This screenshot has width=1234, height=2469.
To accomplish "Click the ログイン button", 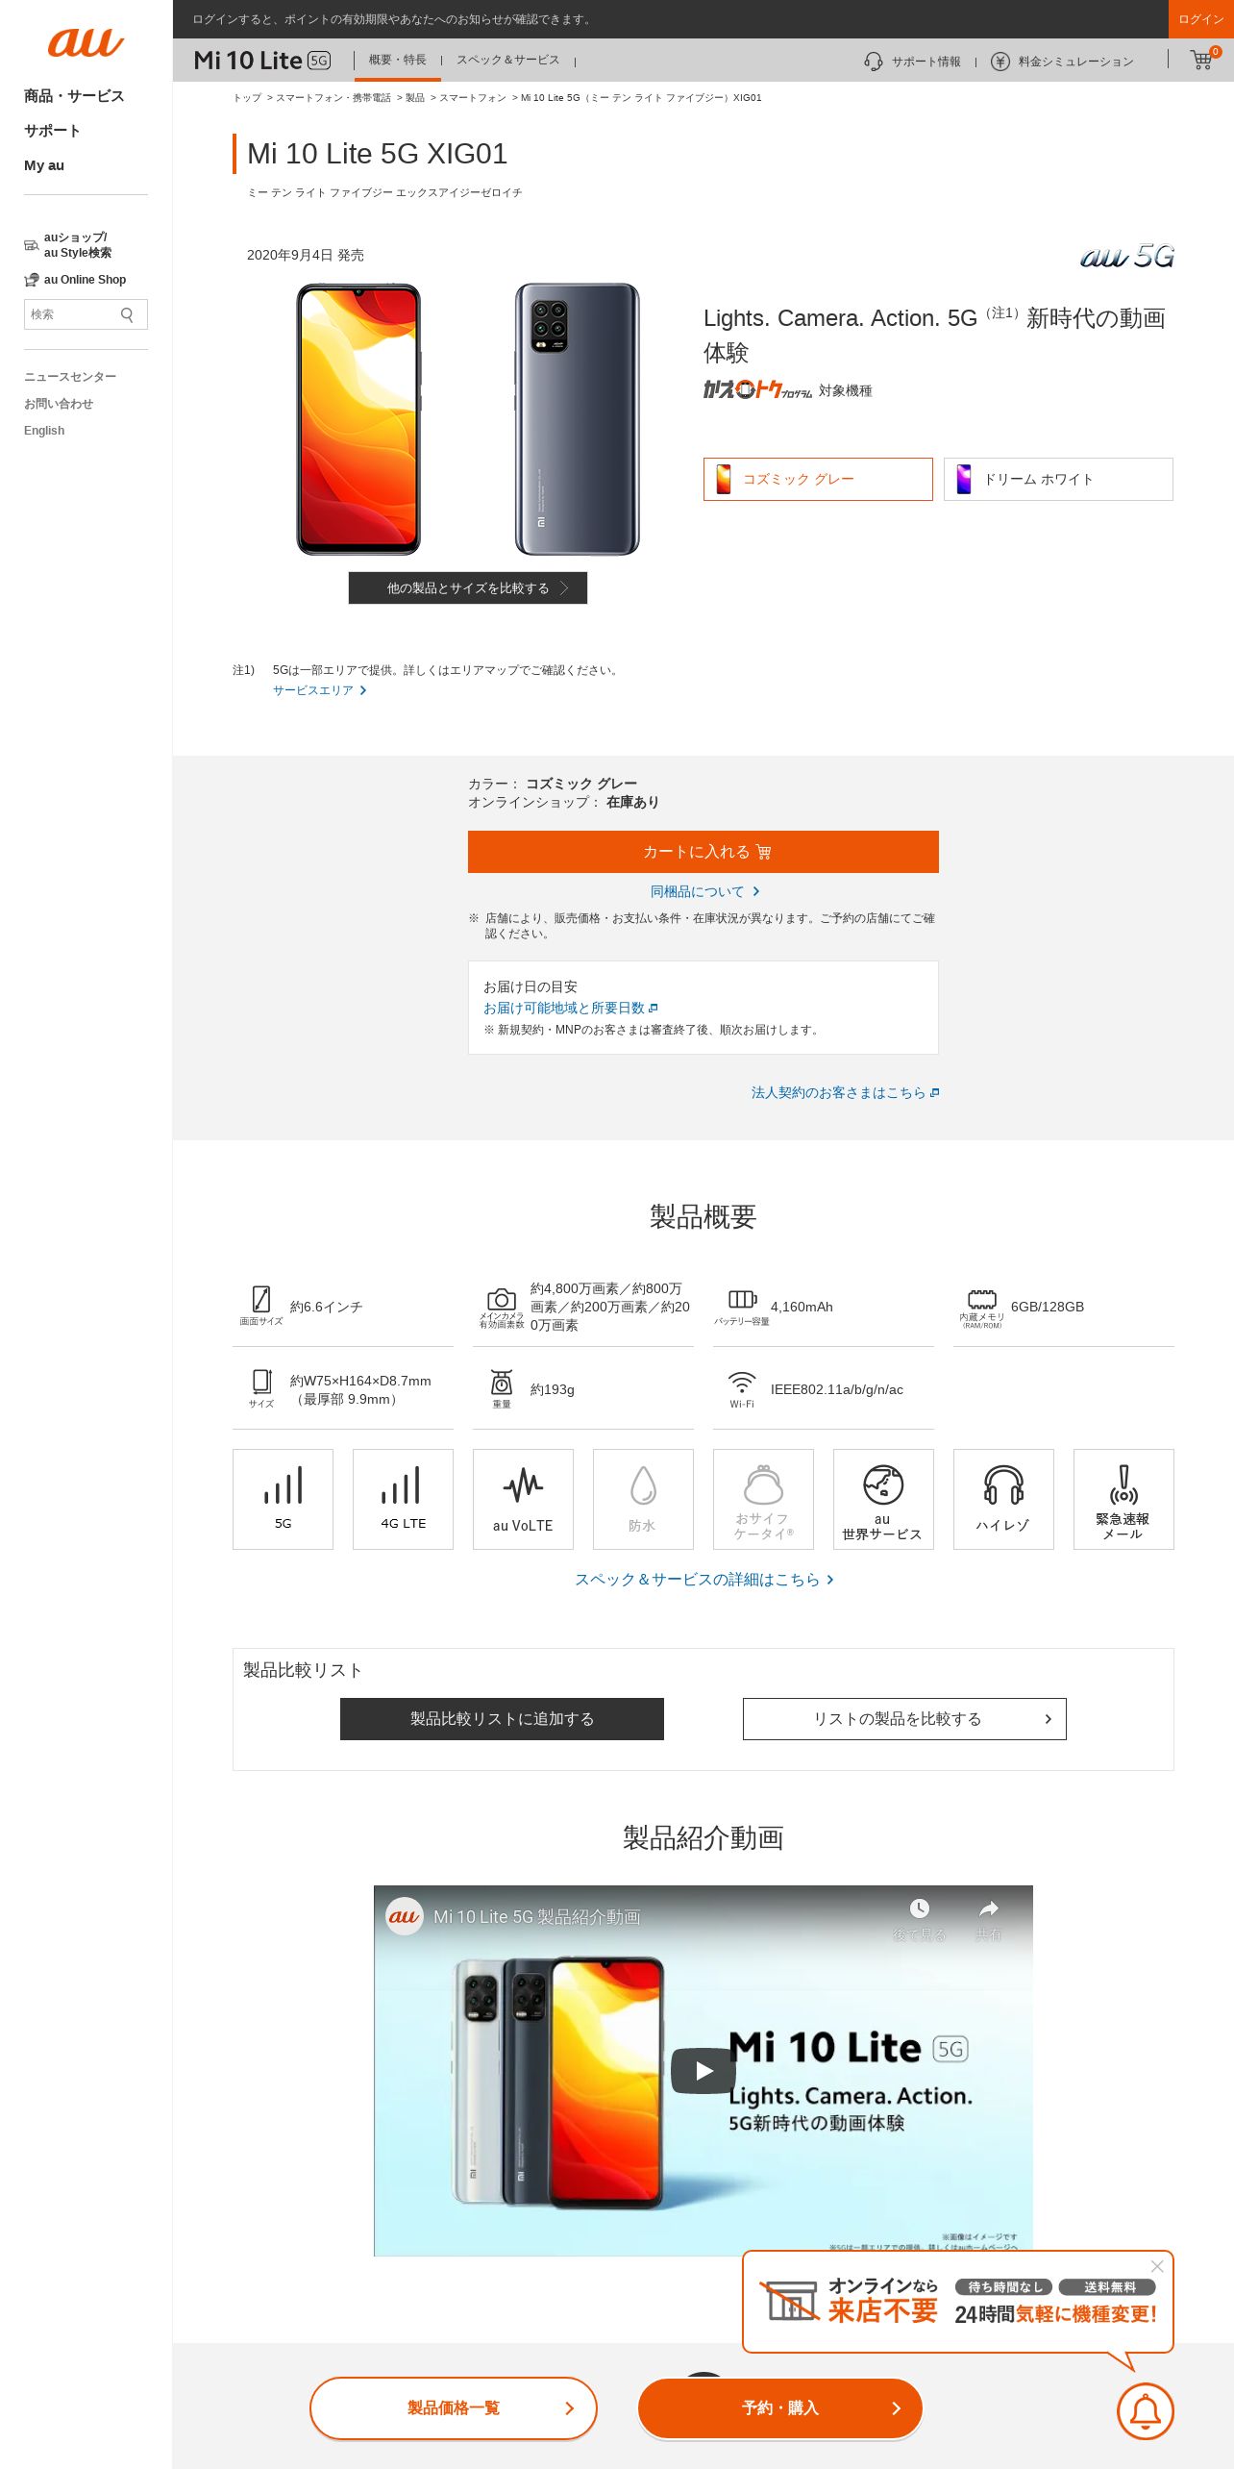I will (x=1201, y=19).
